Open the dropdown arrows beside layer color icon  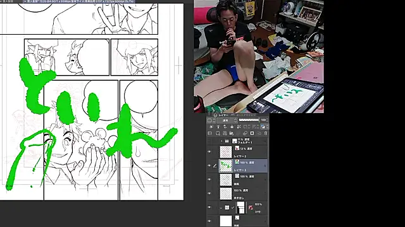coord(267,127)
